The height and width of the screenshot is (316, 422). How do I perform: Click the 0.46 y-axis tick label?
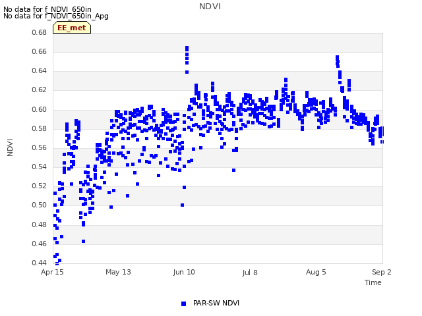[x=40, y=244]
